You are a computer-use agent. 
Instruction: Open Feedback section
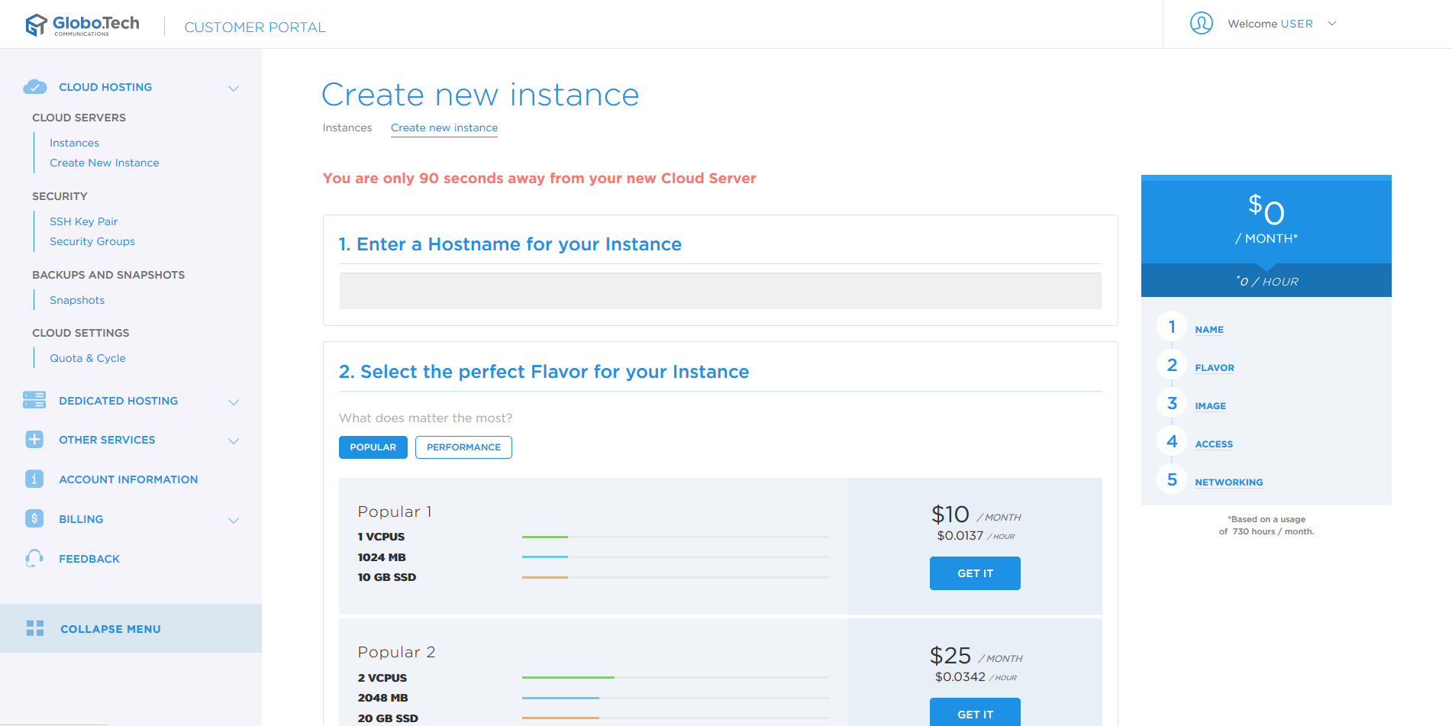point(89,559)
